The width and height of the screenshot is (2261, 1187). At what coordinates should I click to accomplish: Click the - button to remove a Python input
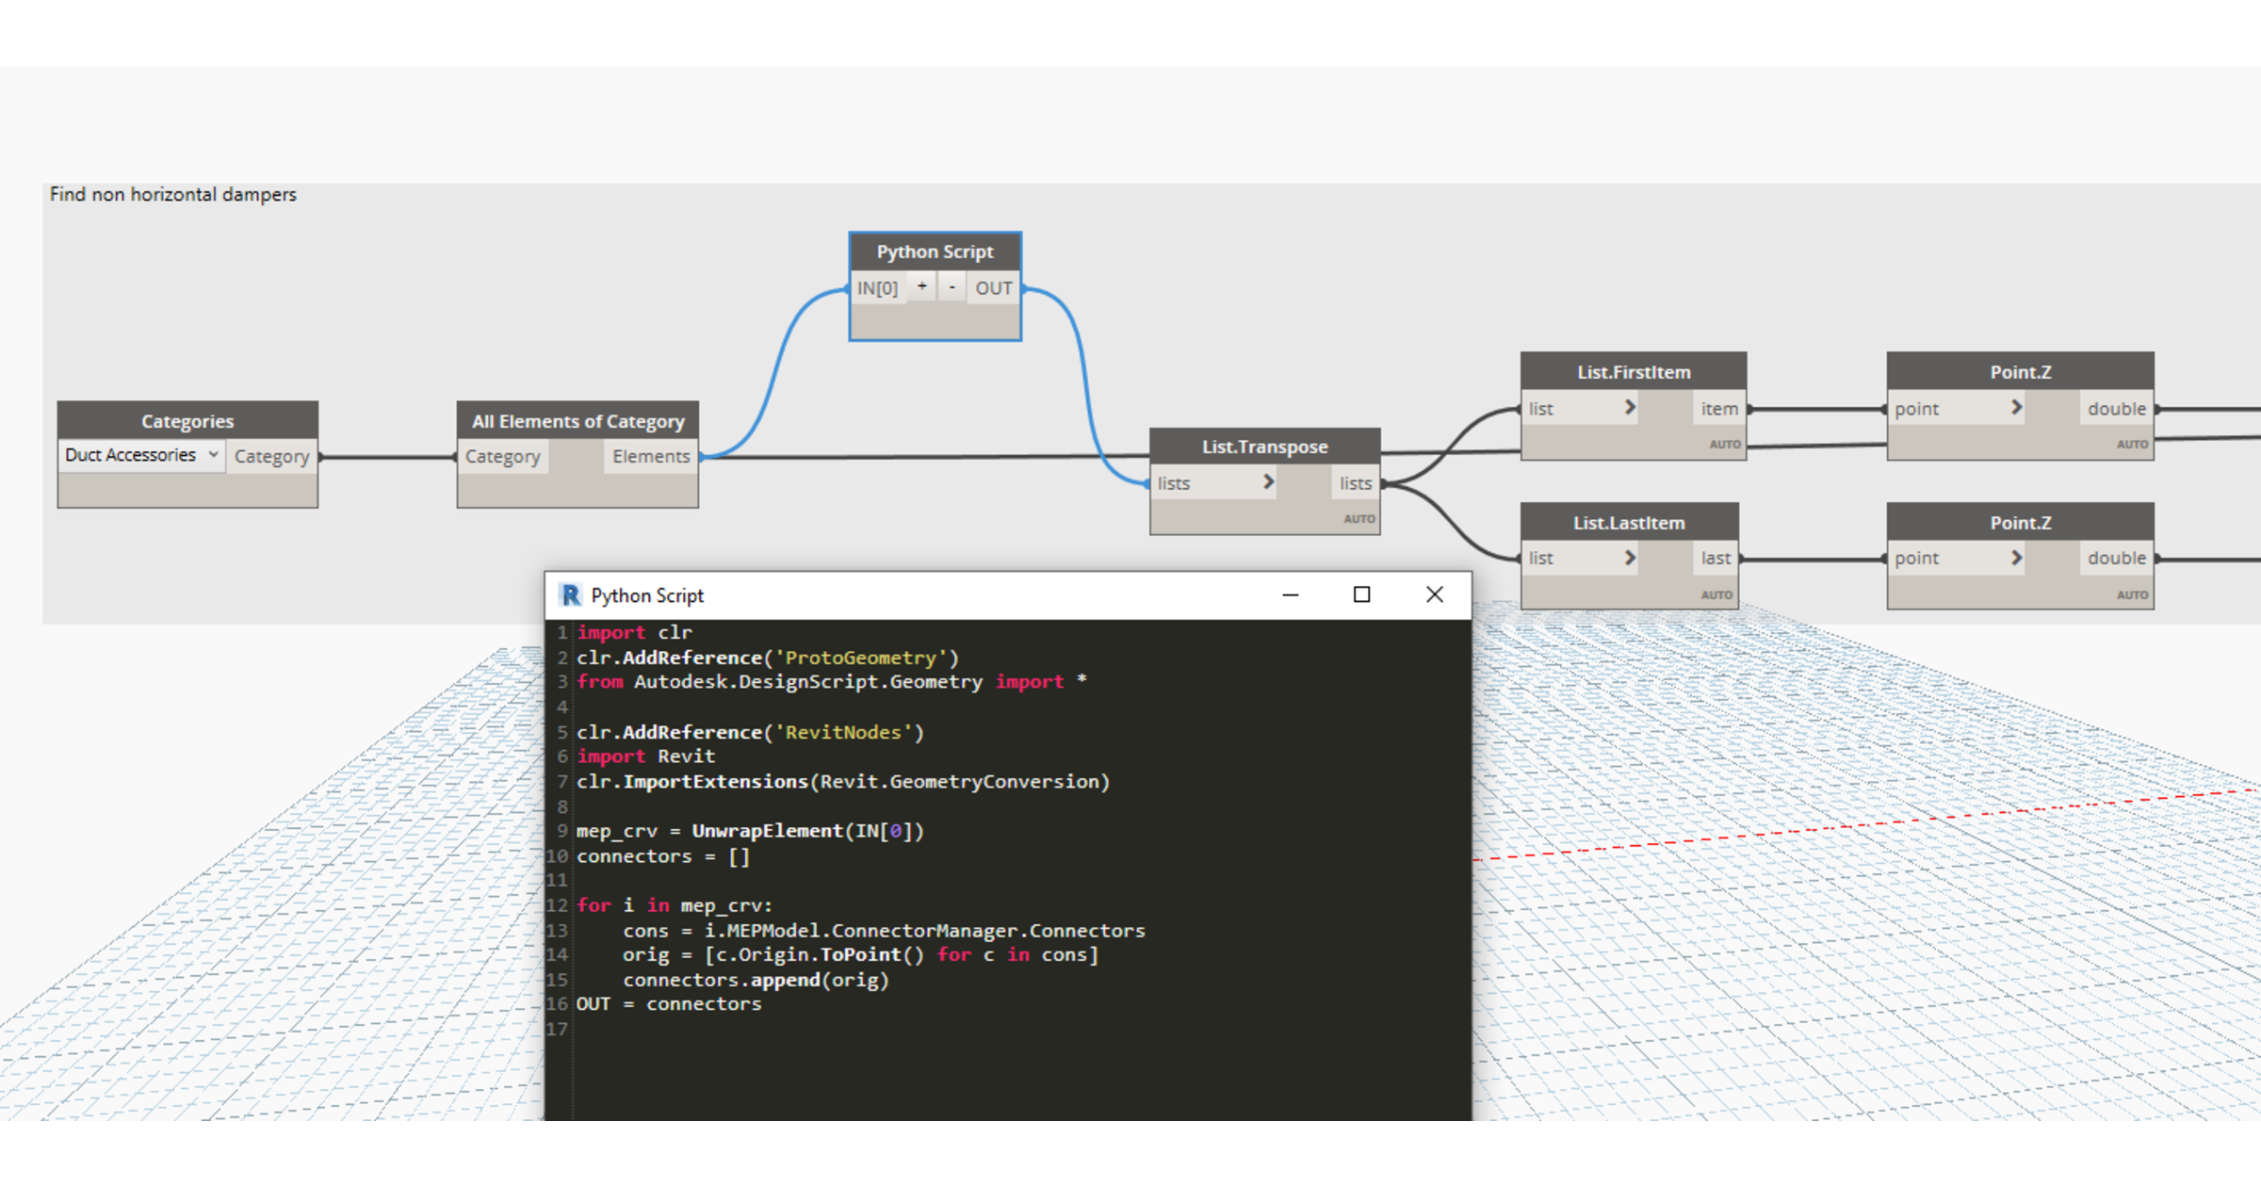(952, 285)
